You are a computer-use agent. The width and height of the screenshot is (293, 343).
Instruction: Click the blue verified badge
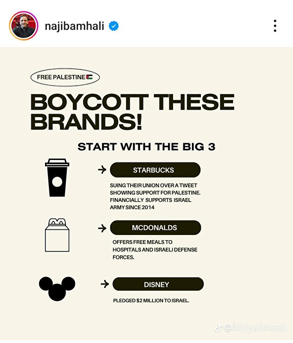click(114, 26)
